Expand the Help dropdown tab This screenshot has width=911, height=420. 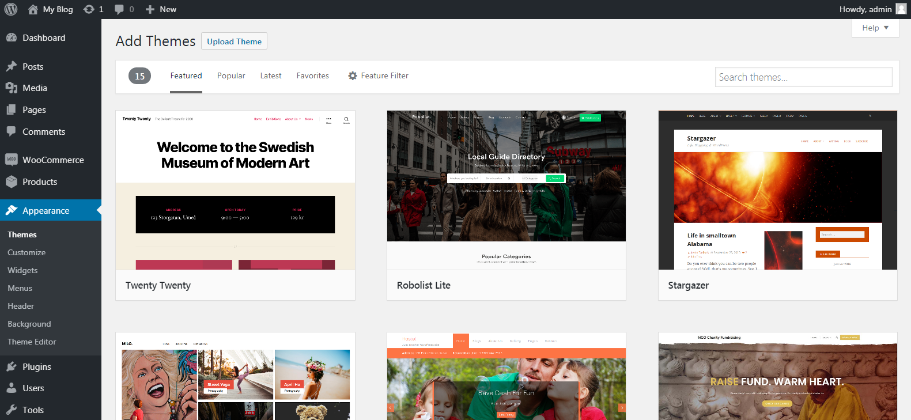point(875,28)
